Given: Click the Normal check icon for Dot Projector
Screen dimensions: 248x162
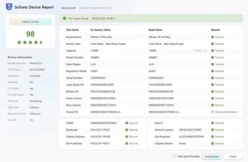Looking at the screenshot, I should (212, 137).
